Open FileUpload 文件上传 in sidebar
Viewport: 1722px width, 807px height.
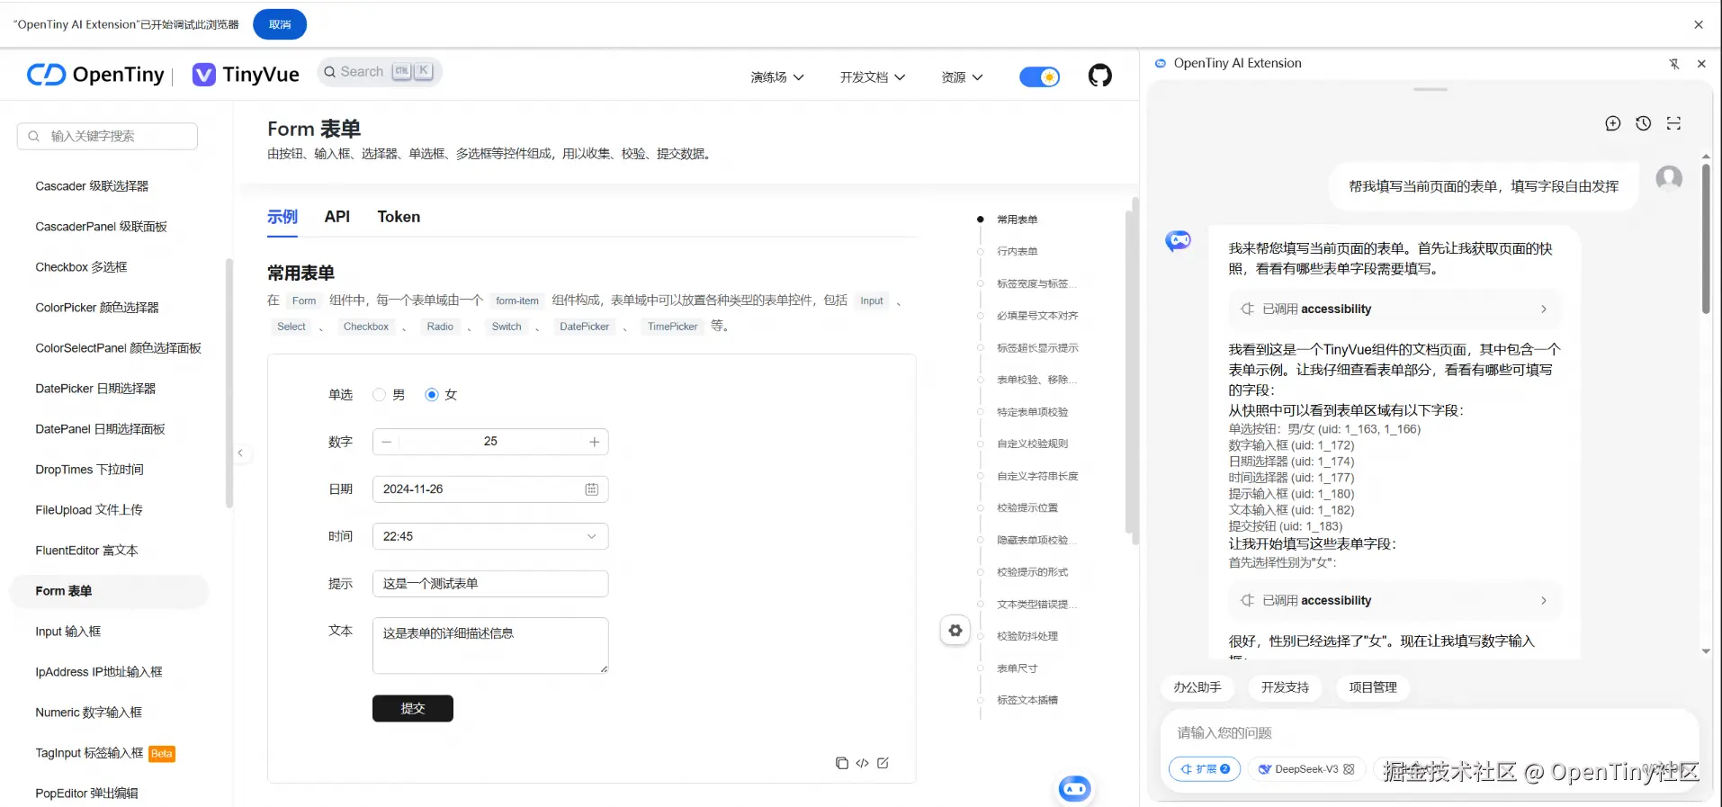pyautogui.click(x=89, y=510)
